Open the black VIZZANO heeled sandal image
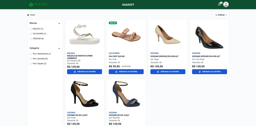 pyautogui.click(x=84, y=94)
